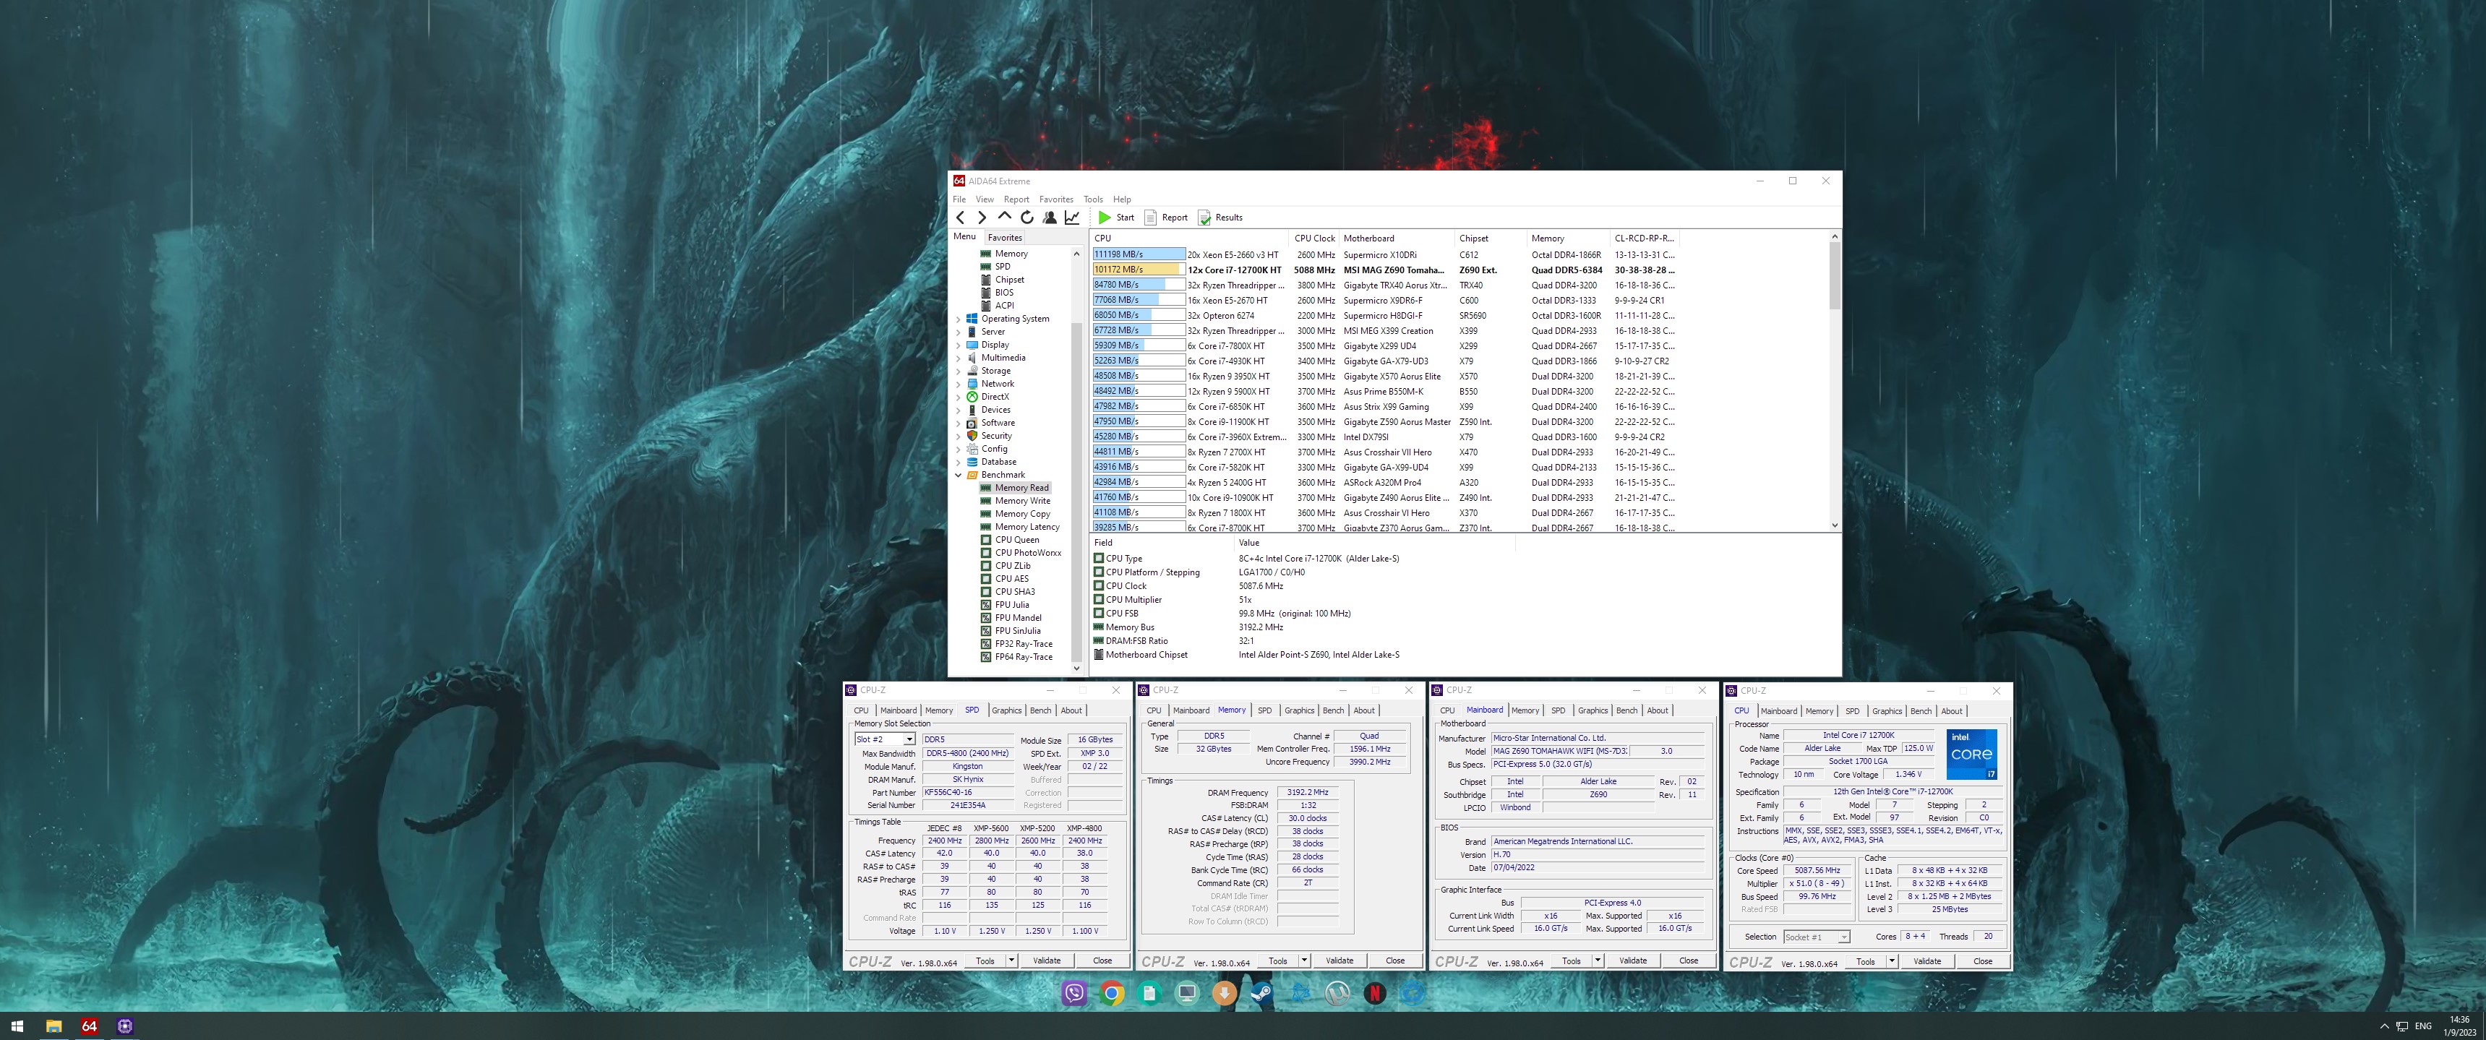Expand the DirectX tree node

[x=959, y=397]
